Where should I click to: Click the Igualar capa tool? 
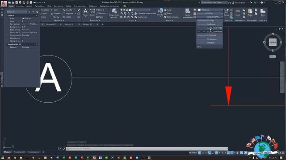pos(141,17)
